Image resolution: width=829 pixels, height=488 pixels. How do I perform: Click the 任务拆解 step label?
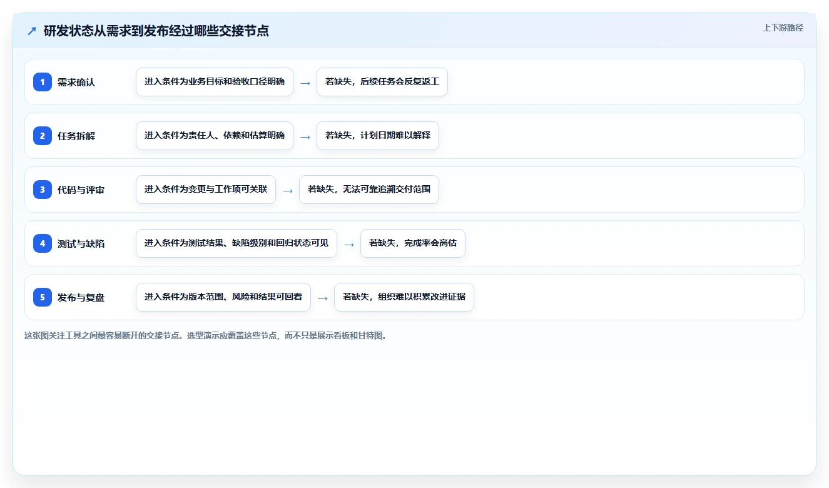pyautogui.click(x=76, y=136)
